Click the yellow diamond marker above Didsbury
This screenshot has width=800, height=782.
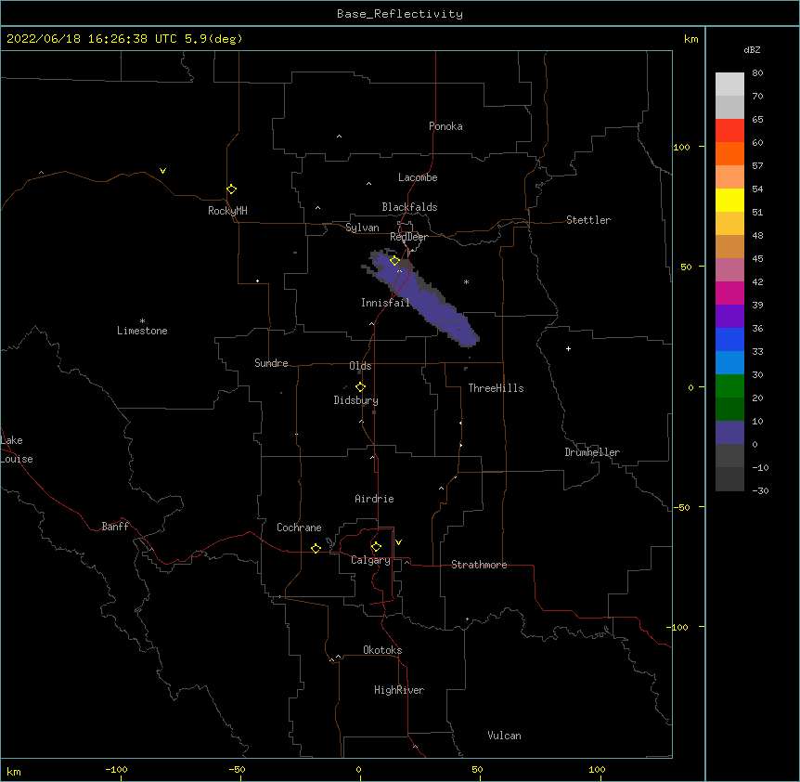[x=360, y=387]
